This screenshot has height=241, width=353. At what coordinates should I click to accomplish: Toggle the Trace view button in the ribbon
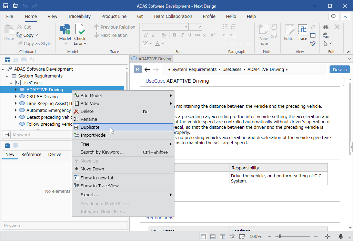click(302, 32)
